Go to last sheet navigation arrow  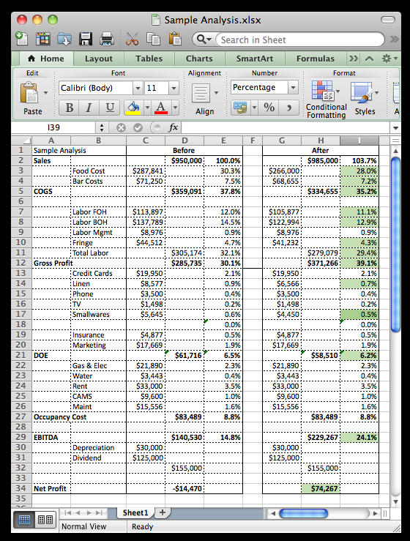tap(99, 512)
